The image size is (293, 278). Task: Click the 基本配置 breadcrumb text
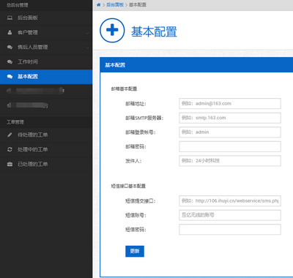click(x=138, y=5)
